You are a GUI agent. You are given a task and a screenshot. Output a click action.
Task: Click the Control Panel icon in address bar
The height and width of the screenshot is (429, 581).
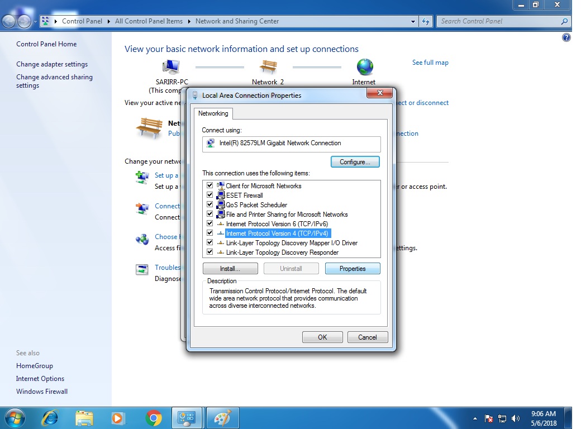(x=46, y=21)
